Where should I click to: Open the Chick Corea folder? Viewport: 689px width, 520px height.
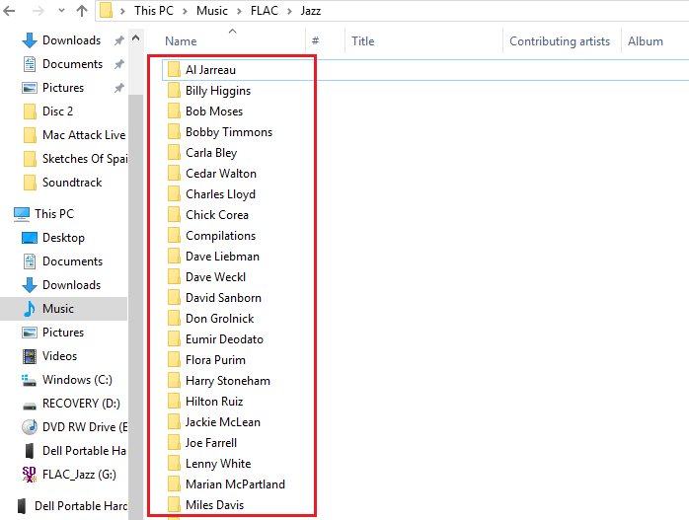pos(216,215)
